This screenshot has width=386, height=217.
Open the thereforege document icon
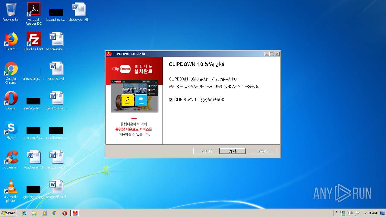[x=56, y=101]
